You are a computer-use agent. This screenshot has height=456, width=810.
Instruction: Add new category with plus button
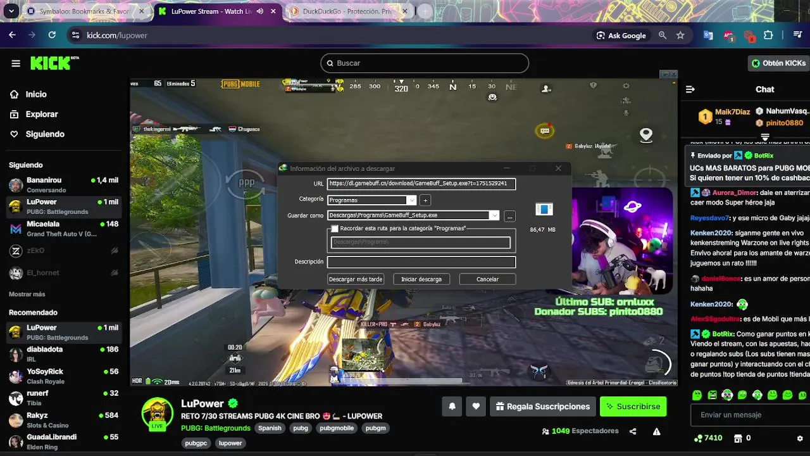point(425,200)
